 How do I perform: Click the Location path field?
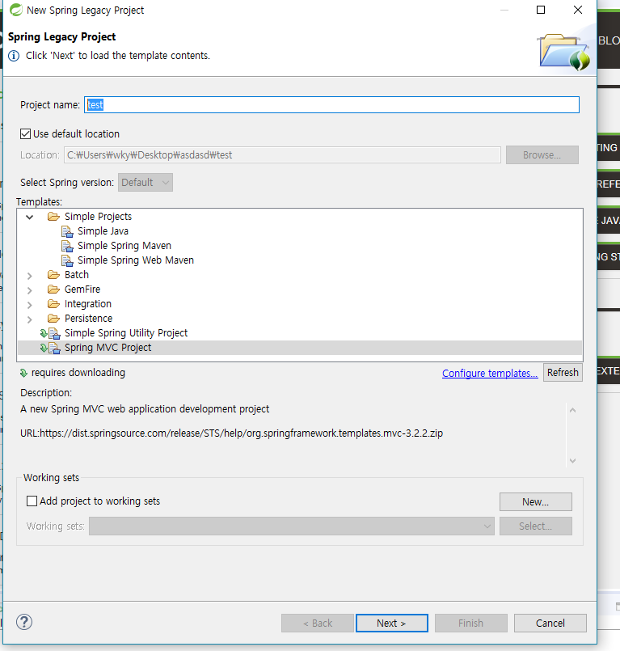(282, 154)
